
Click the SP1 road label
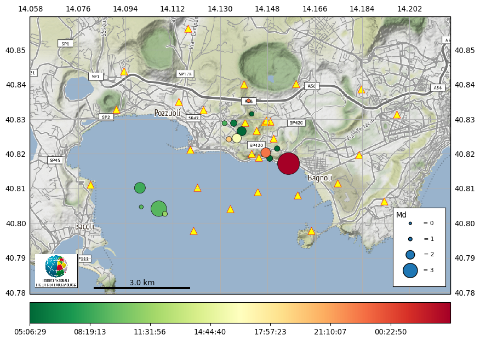click(65, 43)
